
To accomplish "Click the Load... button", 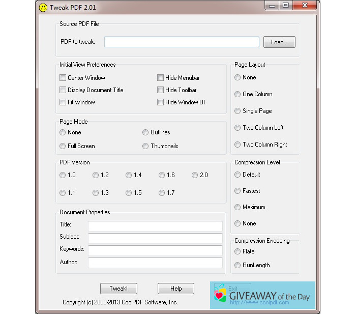I will click(279, 42).
